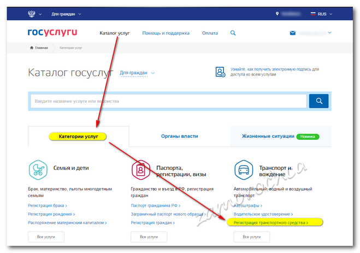Switch to the Органы власти tab
Screen dimensions: 360x253
point(179,136)
